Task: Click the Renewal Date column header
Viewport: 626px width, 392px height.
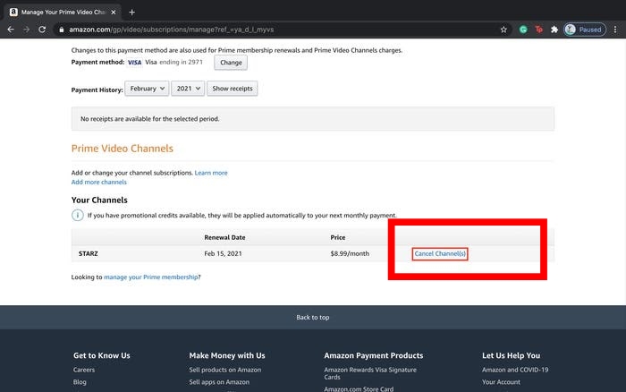Action: coord(224,237)
